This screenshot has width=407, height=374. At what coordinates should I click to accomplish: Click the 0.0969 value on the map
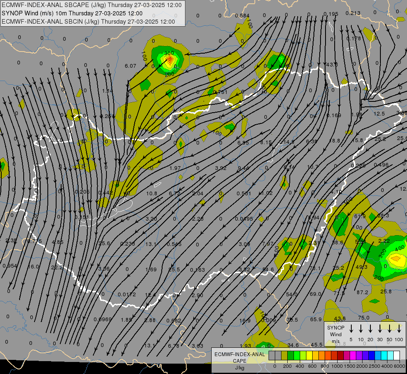click(x=103, y=319)
